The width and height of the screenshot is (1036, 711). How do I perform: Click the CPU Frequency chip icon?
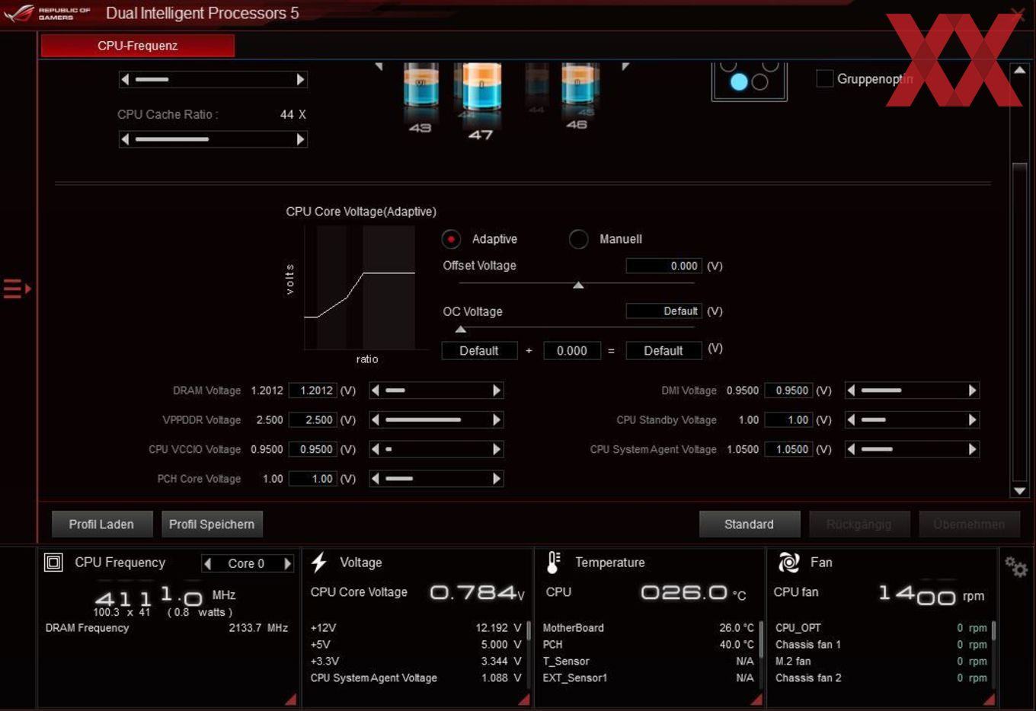click(53, 563)
